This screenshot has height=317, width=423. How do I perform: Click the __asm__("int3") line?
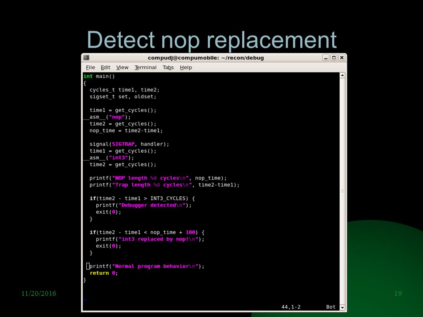pyautogui.click(x=109, y=158)
